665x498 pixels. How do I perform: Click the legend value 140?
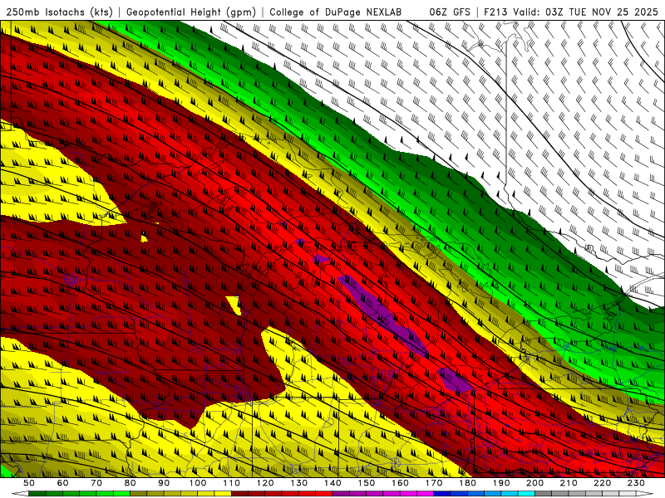(x=332, y=483)
